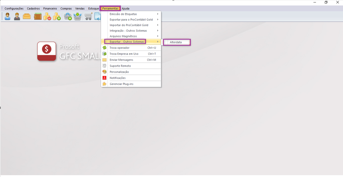Viewport: 343px width, 177px height.
Task: Click the toolbar drag handle grip
Action: point(2,16)
